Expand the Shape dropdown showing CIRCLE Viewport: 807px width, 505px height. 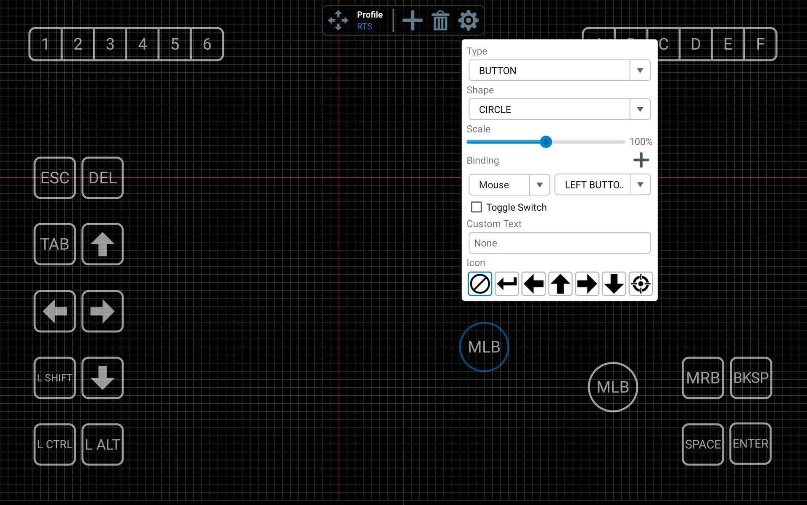tap(559, 109)
